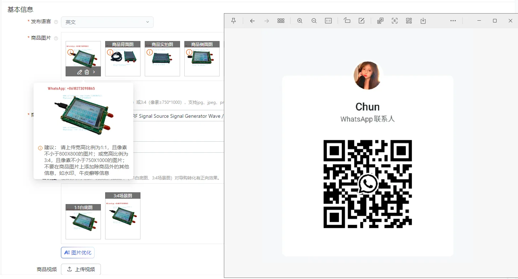Maximize the image viewer window
The height and width of the screenshot is (279, 518).
click(495, 21)
